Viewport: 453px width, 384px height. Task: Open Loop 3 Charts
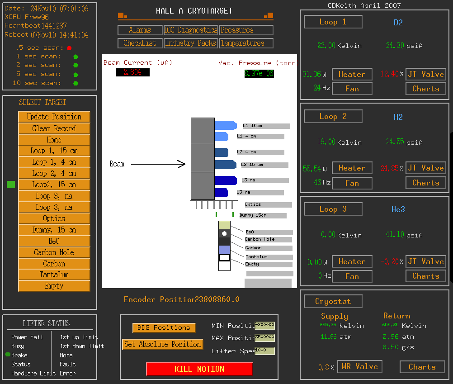426,276
